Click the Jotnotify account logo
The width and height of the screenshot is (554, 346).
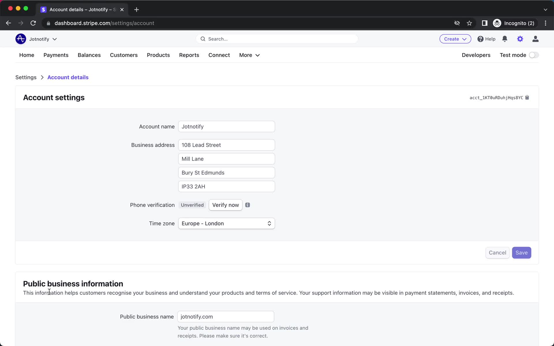click(20, 39)
